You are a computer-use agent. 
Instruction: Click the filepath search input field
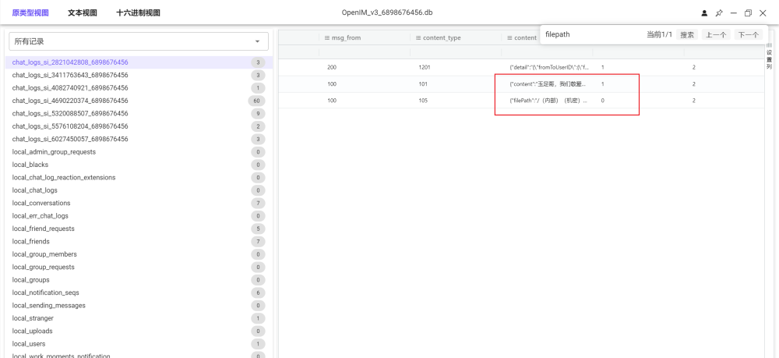[x=592, y=35]
